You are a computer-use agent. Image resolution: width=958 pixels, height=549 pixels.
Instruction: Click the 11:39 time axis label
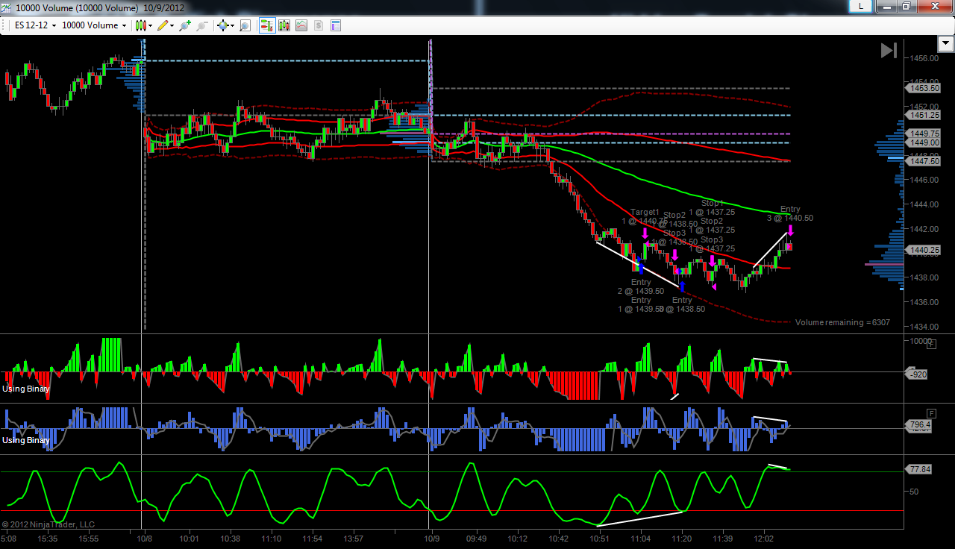pos(722,539)
